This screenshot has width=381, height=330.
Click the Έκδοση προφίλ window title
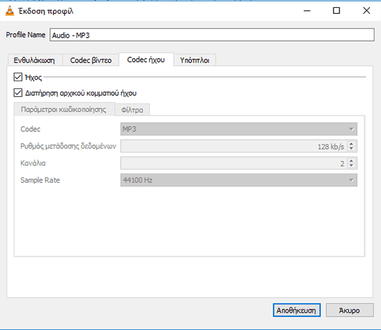point(46,11)
